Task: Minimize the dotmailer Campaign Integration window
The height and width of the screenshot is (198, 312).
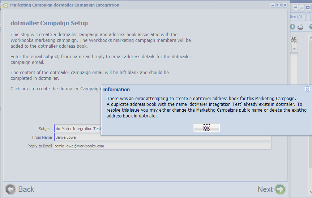Action: point(273,5)
